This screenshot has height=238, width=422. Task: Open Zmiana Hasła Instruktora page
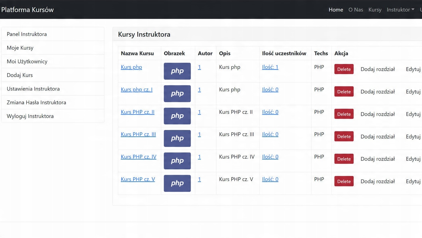(x=36, y=102)
